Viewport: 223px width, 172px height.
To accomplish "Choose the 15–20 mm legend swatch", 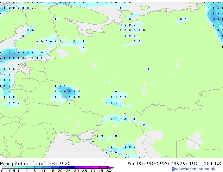I will [55, 167].
